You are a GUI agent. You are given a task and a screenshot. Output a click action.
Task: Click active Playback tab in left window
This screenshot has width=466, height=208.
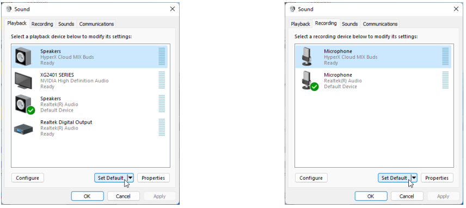17,23
